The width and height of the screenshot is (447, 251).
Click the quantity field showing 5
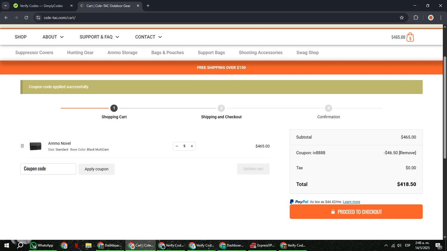pyautogui.click(x=184, y=146)
